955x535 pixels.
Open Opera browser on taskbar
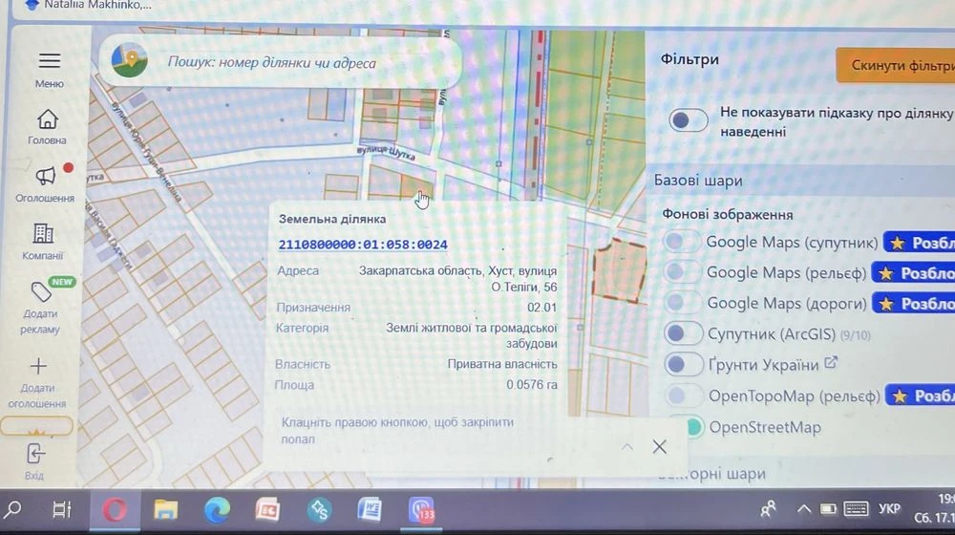click(115, 510)
